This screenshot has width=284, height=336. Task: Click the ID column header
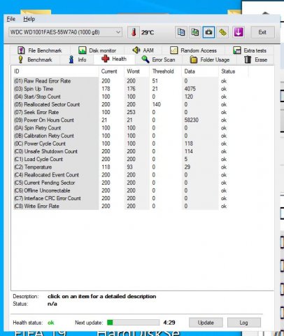(x=55, y=71)
